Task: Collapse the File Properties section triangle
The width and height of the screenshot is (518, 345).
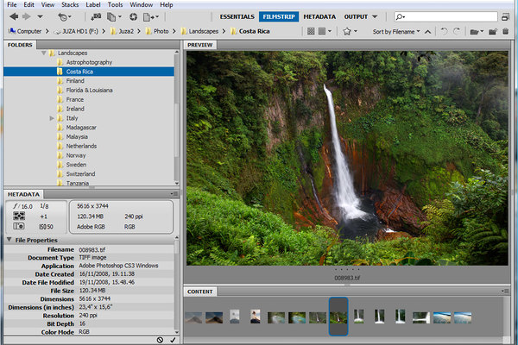Action: click(9, 240)
